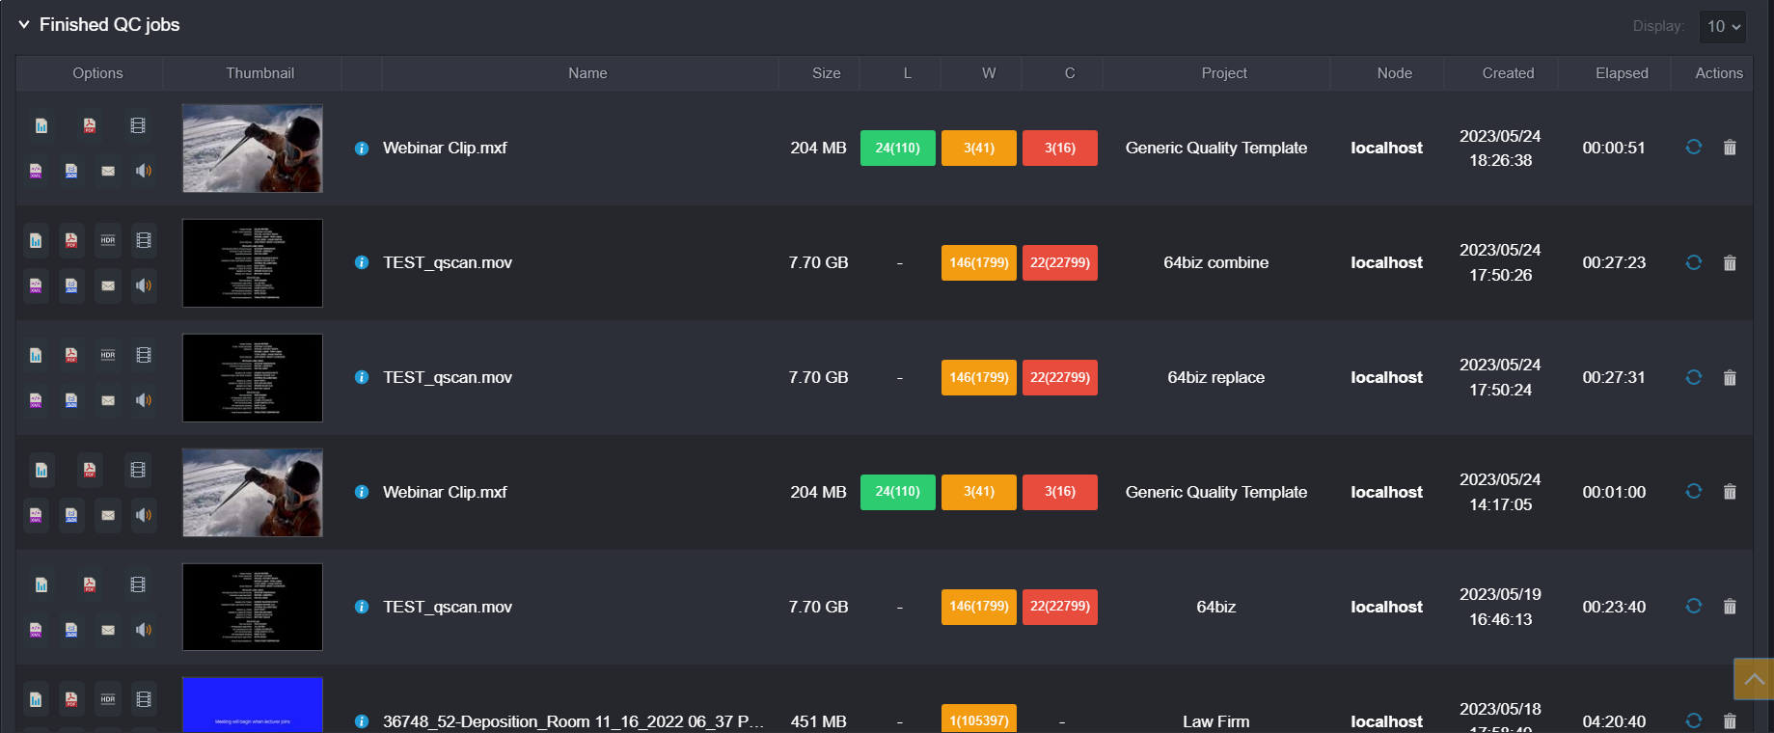The height and width of the screenshot is (733, 1774).
Task: Sort by the Elapsed column header
Action: point(1622,73)
